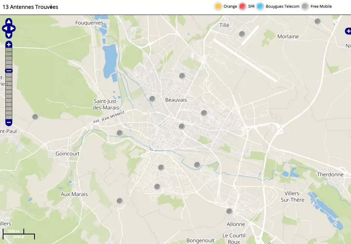Click the Beauvais city label on map

pyautogui.click(x=176, y=100)
